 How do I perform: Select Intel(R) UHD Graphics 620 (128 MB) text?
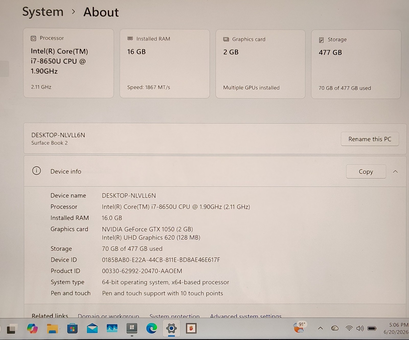[x=151, y=238]
